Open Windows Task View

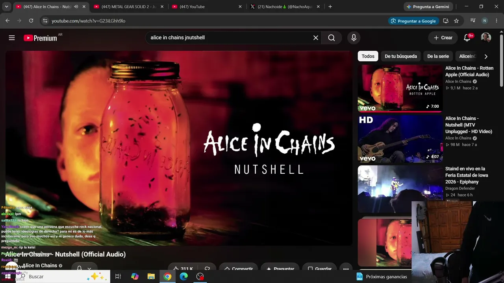(118, 277)
